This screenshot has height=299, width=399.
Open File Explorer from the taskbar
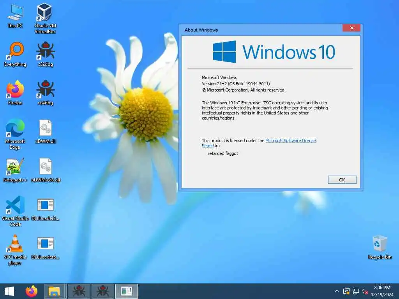pos(54,291)
